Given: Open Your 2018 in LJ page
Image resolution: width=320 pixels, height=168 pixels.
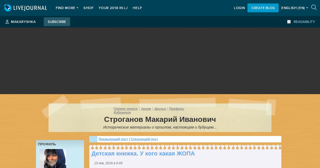Looking at the screenshot, I should [113, 8].
